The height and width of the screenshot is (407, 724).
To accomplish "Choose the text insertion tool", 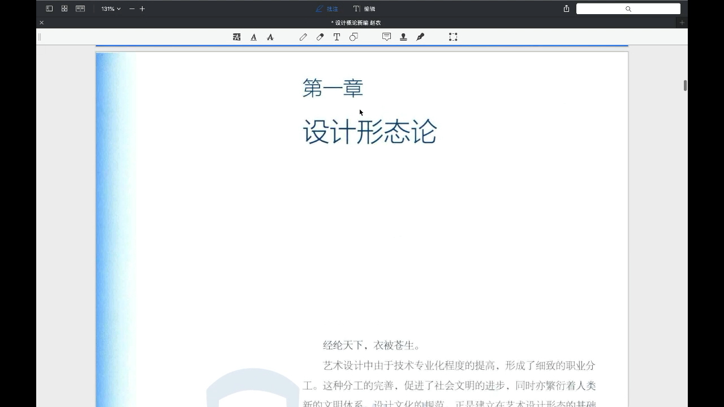I will point(337,37).
